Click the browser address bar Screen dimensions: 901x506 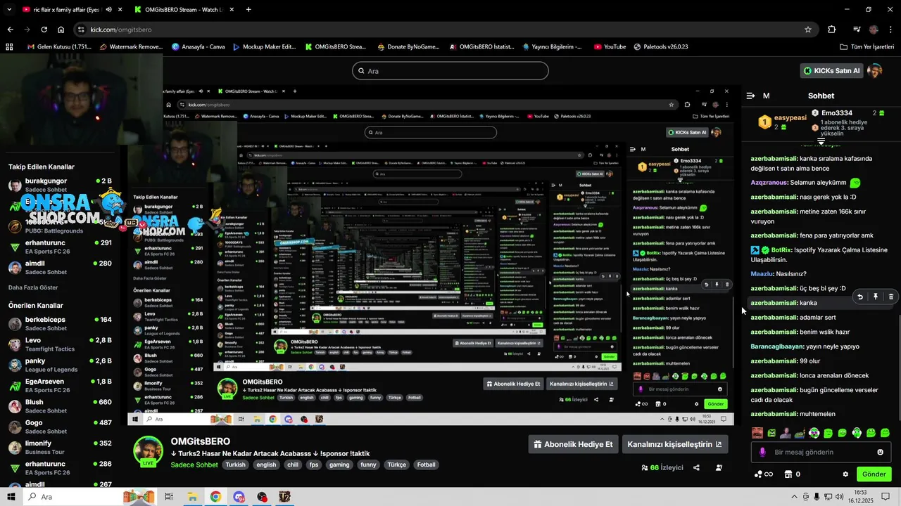(x=443, y=30)
